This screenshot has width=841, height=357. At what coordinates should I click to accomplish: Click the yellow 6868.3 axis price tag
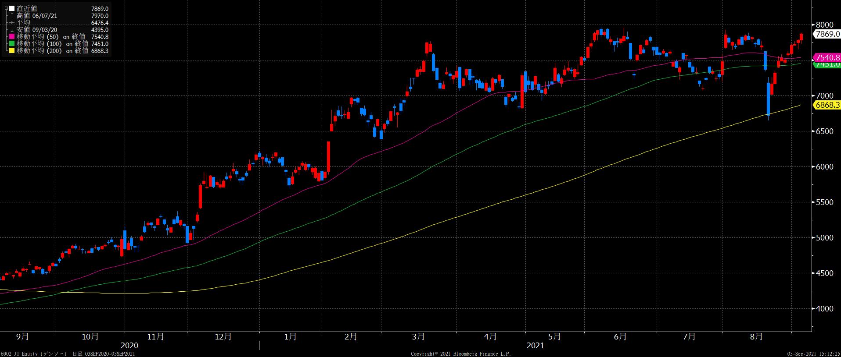[827, 105]
